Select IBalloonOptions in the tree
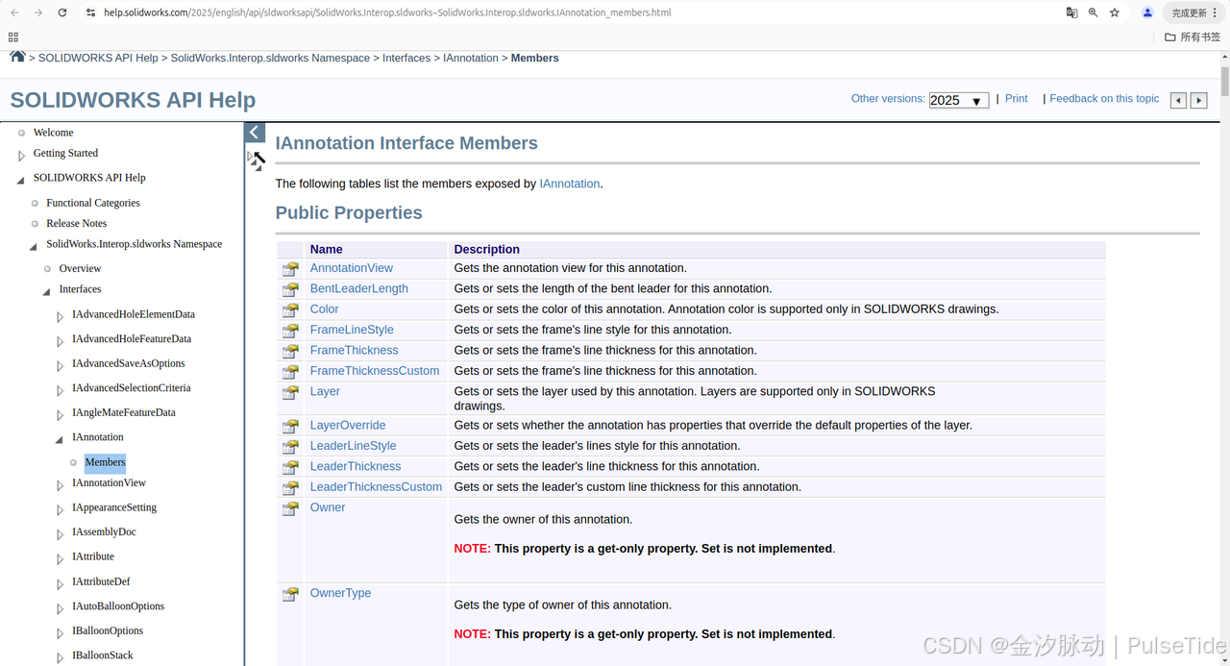1230x666 pixels. point(108,630)
